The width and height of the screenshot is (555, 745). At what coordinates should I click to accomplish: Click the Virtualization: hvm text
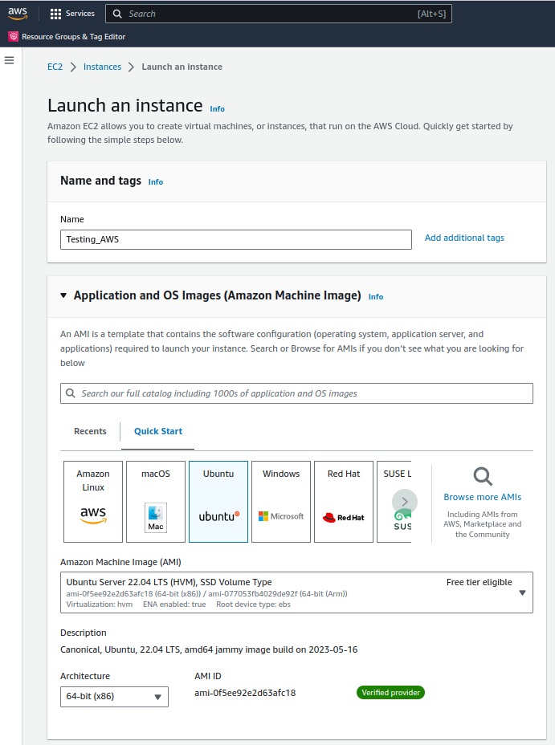pos(100,605)
